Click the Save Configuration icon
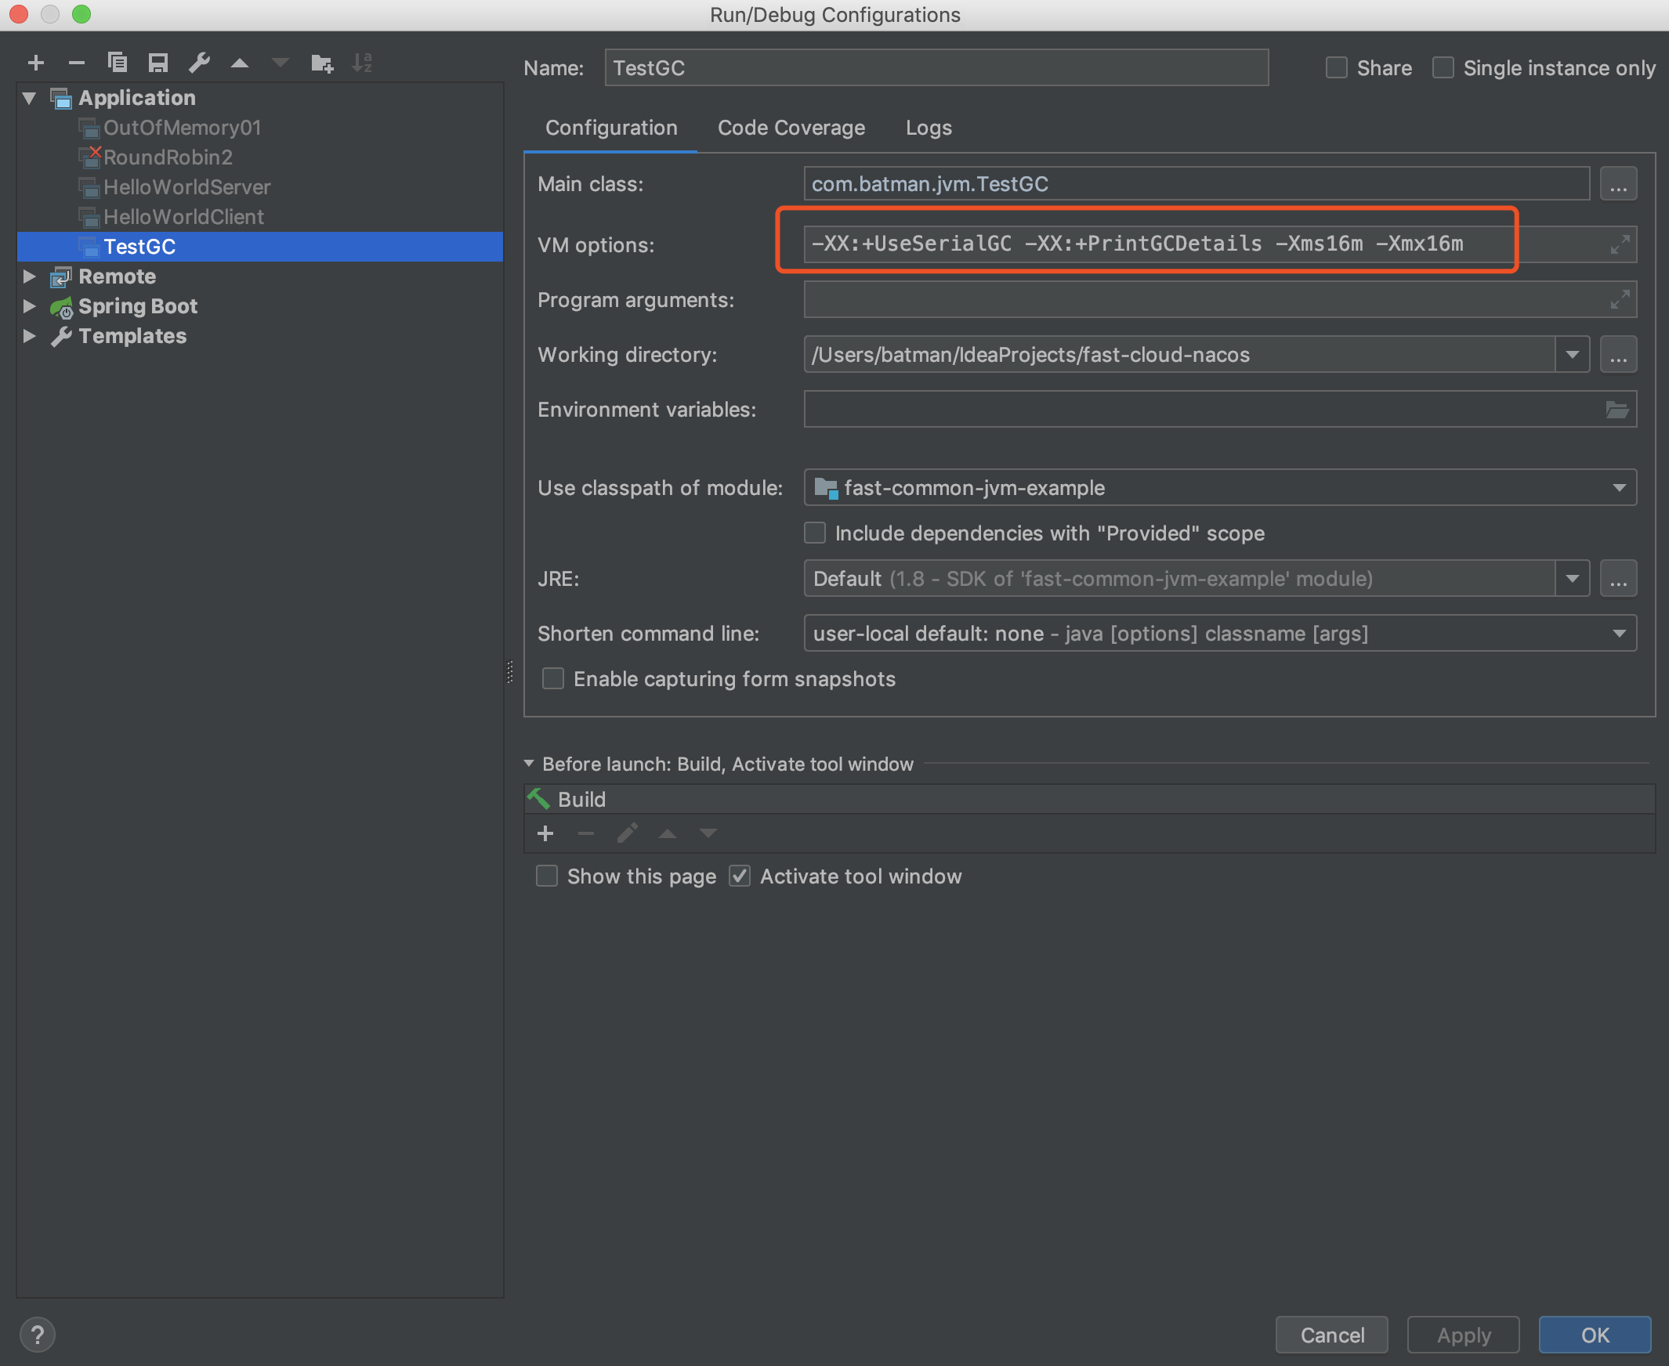The width and height of the screenshot is (1669, 1366). [158, 63]
